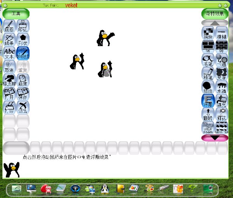Choose the large-bricks 砖 effect
Image resolution: width=233 pixels, height=198 pixels.
pos(208,47)
